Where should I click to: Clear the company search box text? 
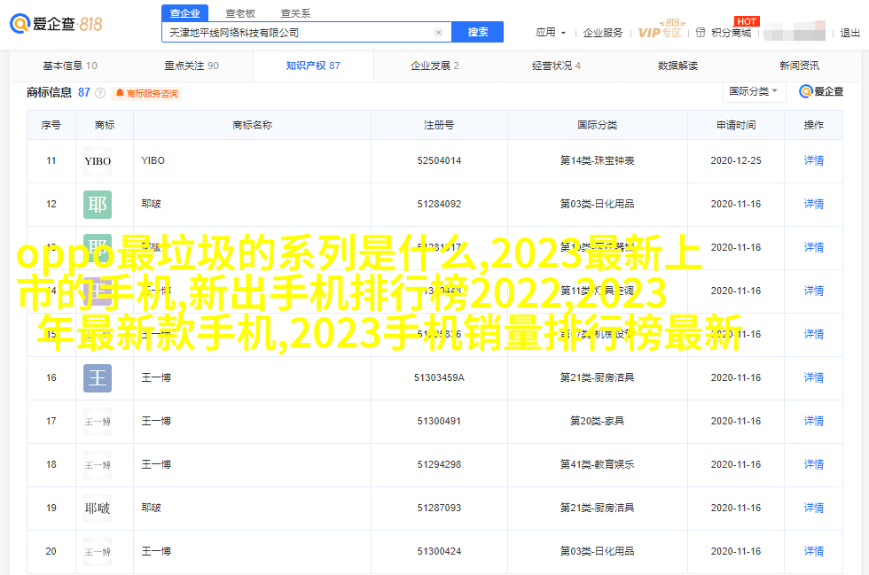[x=438, y=33]
